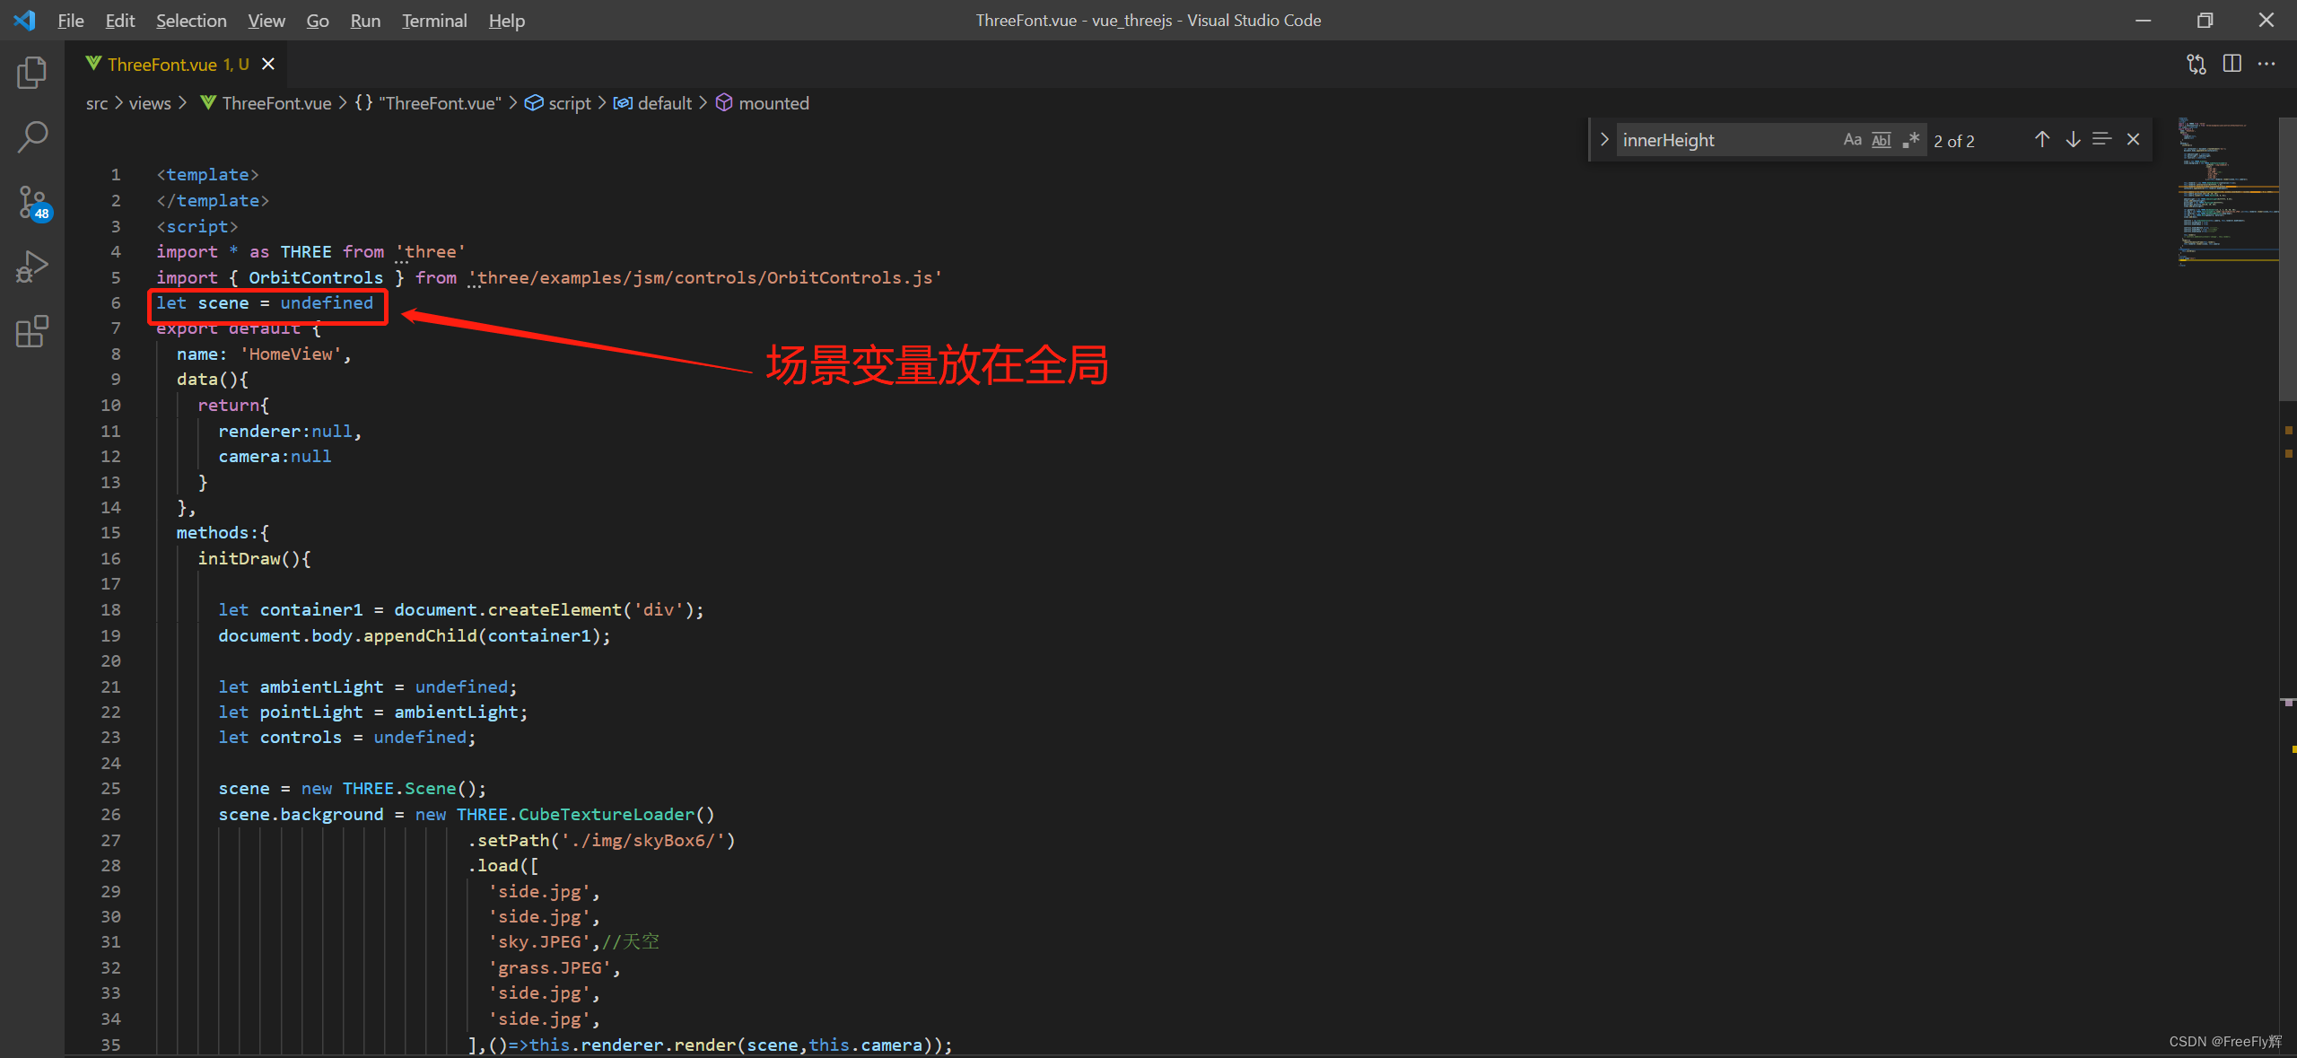Click default symbol in breadcrumb
2297x1058 pixels.
point(652,103)
